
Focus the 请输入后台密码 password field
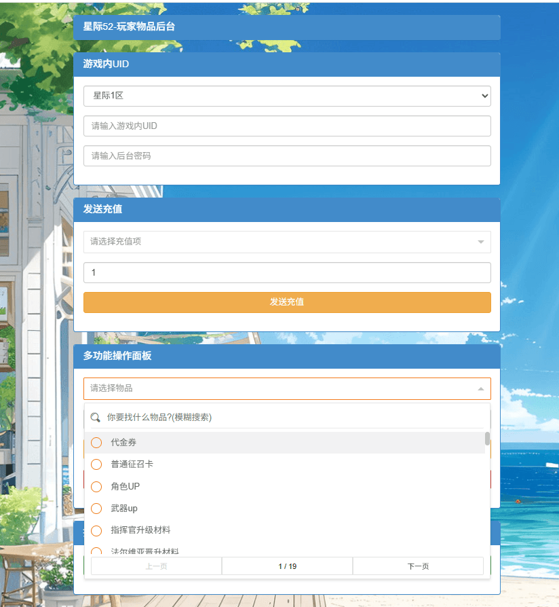click(287, 156)
